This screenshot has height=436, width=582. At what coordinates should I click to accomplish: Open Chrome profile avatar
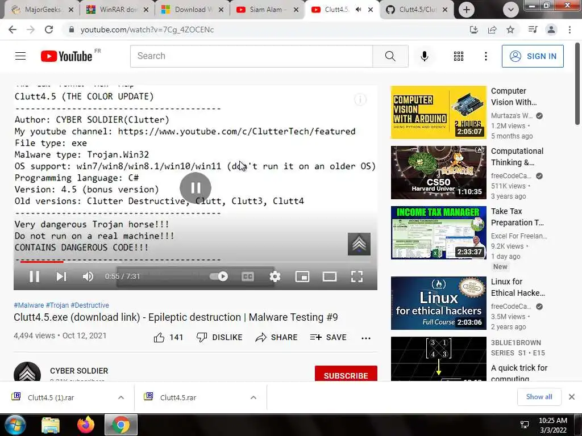point(551,30)
